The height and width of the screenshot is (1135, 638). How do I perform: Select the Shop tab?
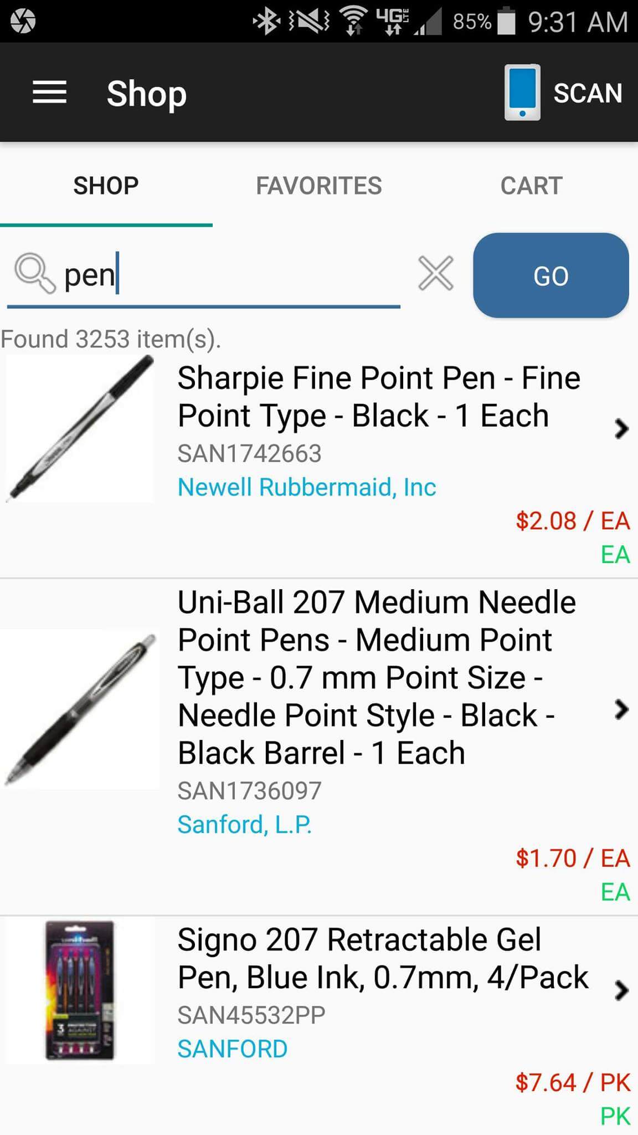106,186
